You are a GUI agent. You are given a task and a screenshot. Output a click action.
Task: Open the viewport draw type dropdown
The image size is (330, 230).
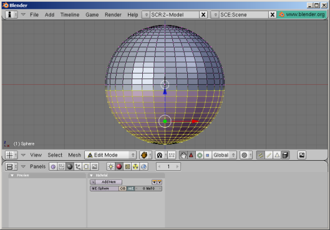tap(145, 155)
